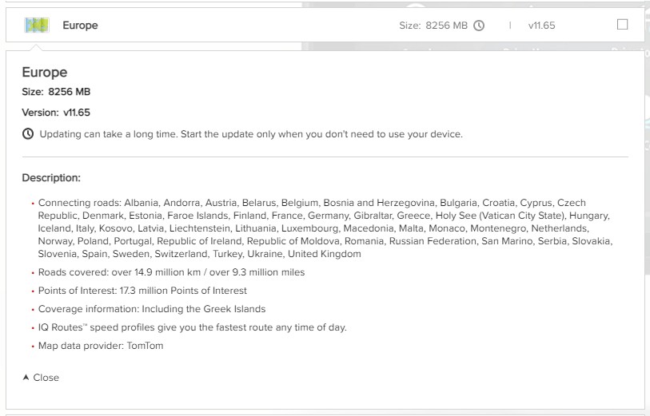Click 'Points of Interest: 17.3 million' line
Viewport: 650px width, 416px height.
point(142,291)
